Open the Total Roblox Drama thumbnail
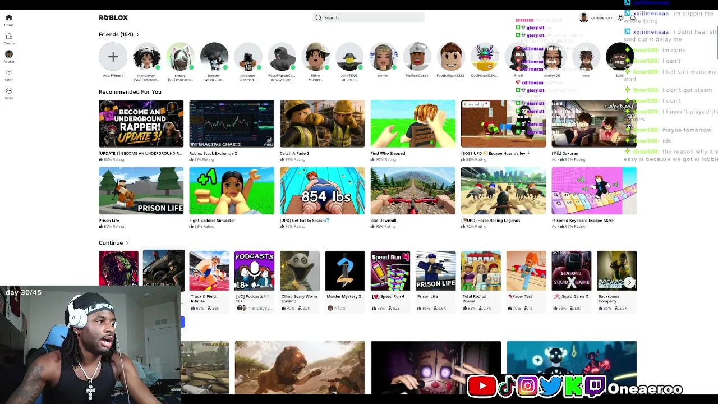The height and width of the screenshot is (404, 718). click(x=481, y=270)
